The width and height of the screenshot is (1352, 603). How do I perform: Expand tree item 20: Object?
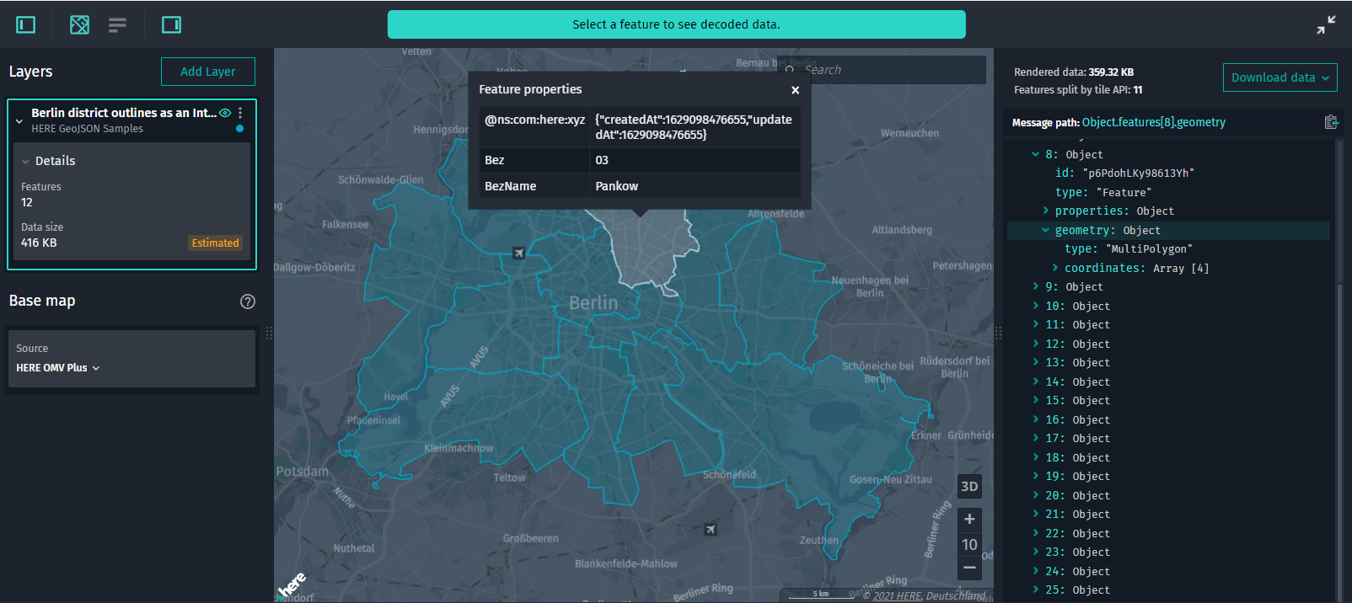click(x=1036, y=495)
